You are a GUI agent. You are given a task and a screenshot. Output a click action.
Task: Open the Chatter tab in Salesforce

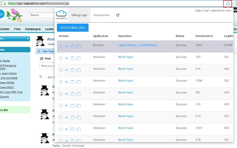4,29
